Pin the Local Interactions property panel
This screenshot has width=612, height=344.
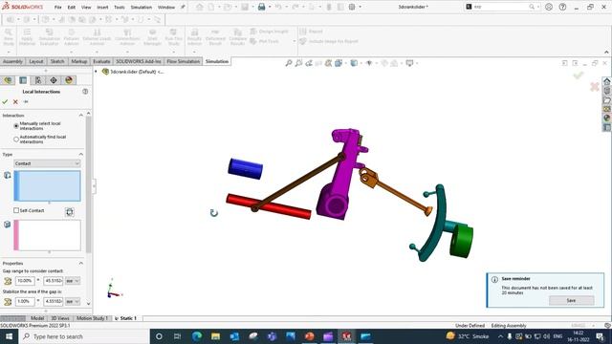(26, 102)
